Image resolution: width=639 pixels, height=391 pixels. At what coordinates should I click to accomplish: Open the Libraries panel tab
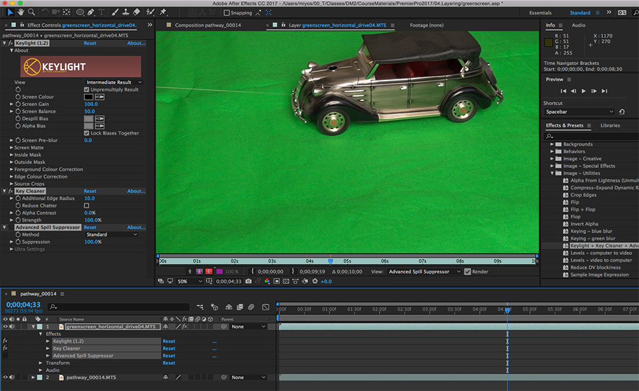click(x=612, y=126)
